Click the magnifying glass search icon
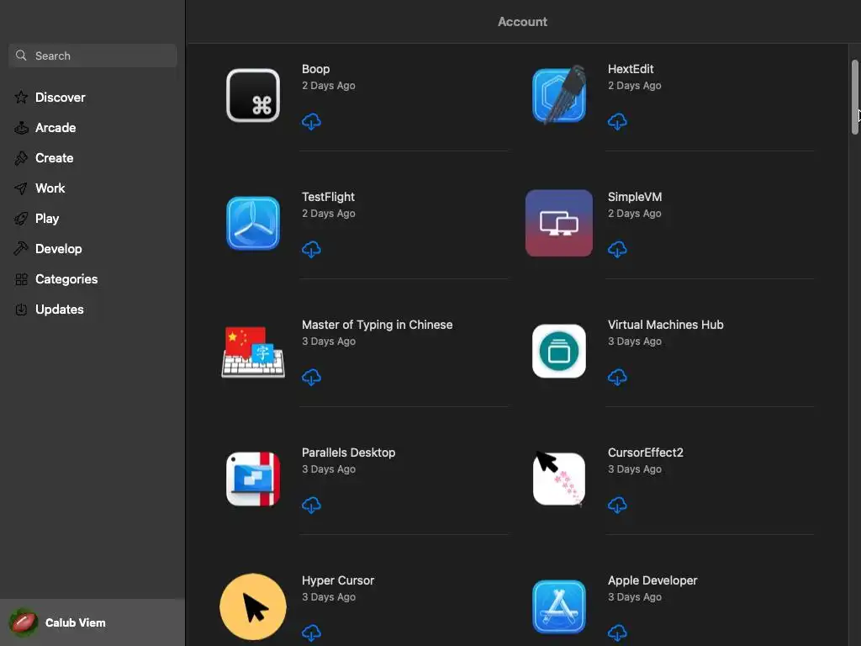The height and width of the screenshot is (646, 861). (21, 56)
